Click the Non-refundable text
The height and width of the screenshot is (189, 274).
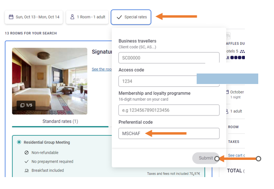point(45,153)
